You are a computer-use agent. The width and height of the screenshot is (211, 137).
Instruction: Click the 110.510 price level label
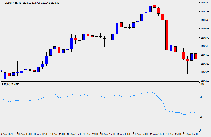pyautogui.click(x=205, y=46)
